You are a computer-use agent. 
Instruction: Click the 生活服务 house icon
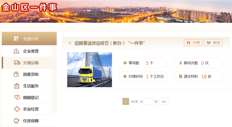point(17,86)
